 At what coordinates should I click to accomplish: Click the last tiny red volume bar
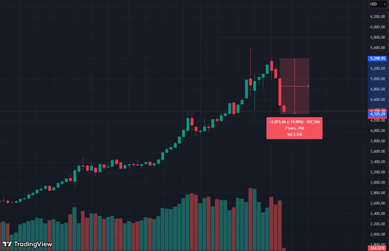pyautogui.click(x=284, y=249)
